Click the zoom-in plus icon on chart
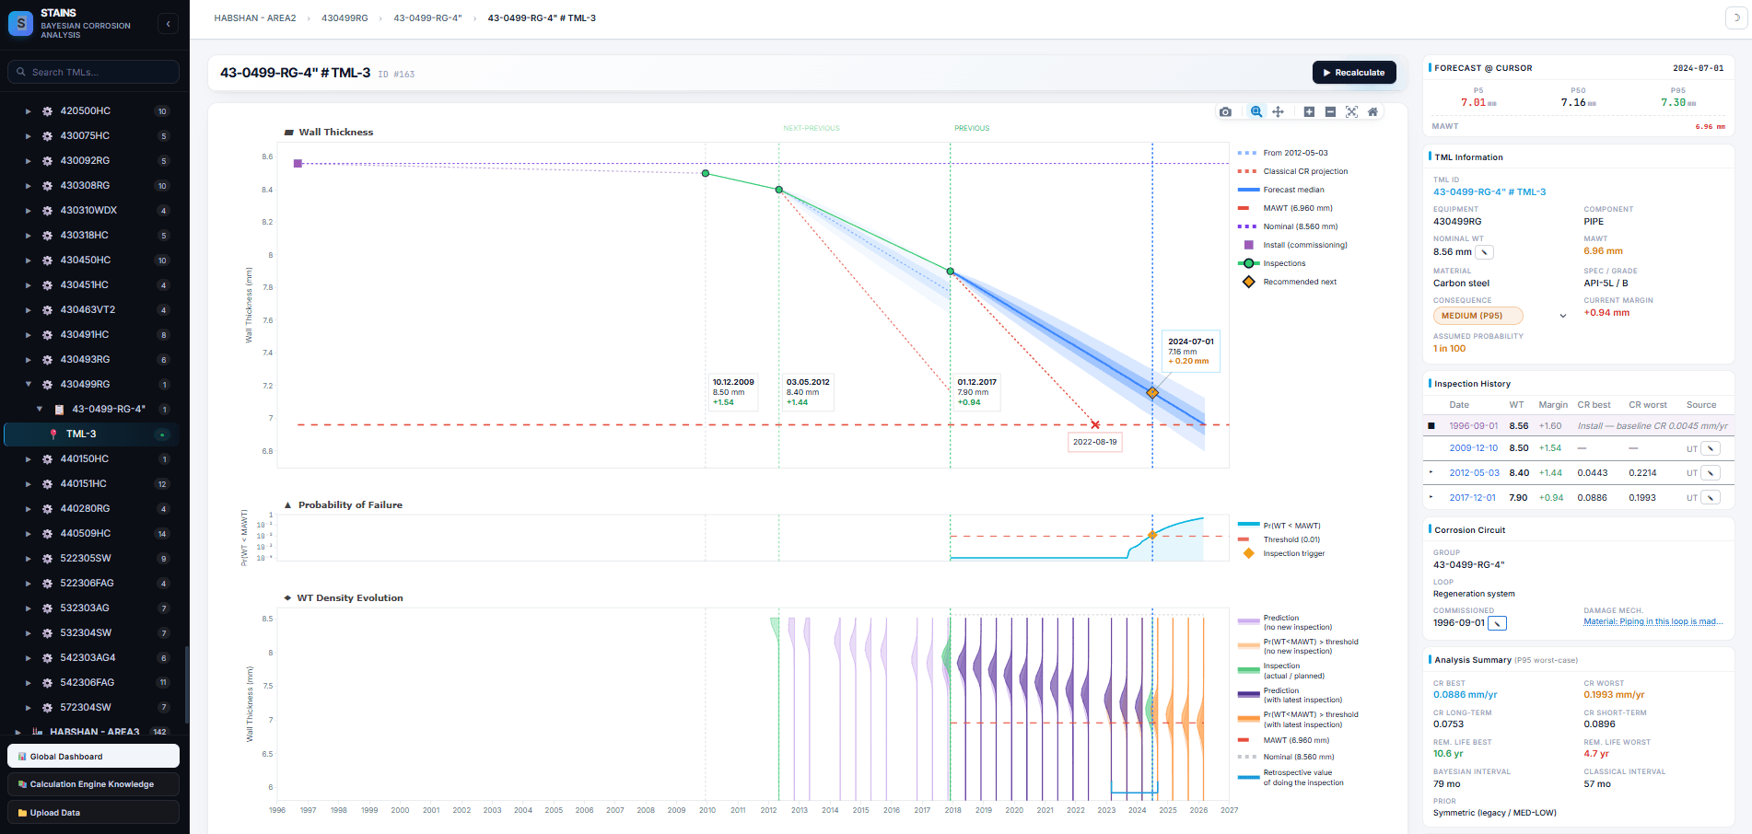 click(1309, 111)
